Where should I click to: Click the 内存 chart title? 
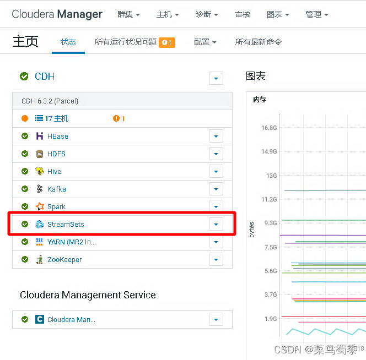click(260, 100)
